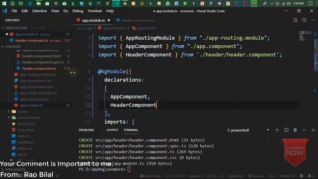Screen dimensions: 318x179
Task: Collapse the ONEMORE folder section
Action: [13, 47]
